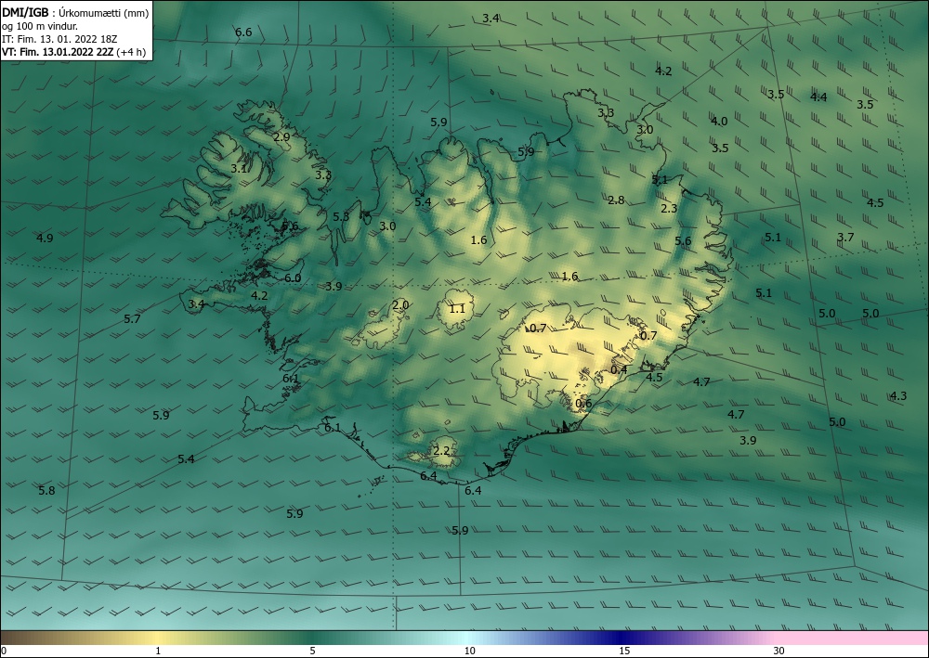Click the 2.2 value label

[x=441, y=451]
